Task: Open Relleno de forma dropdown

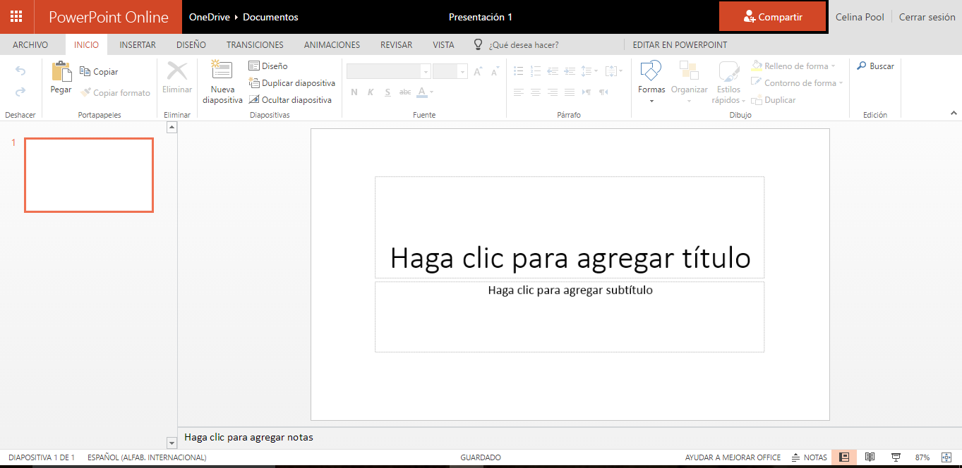Action: point(793,66)
